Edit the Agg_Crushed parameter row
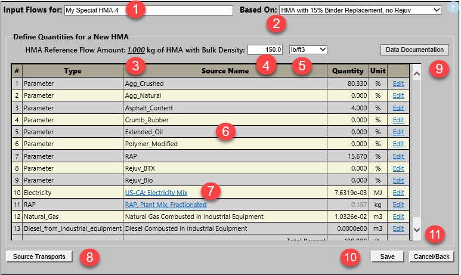 [398, 84]
